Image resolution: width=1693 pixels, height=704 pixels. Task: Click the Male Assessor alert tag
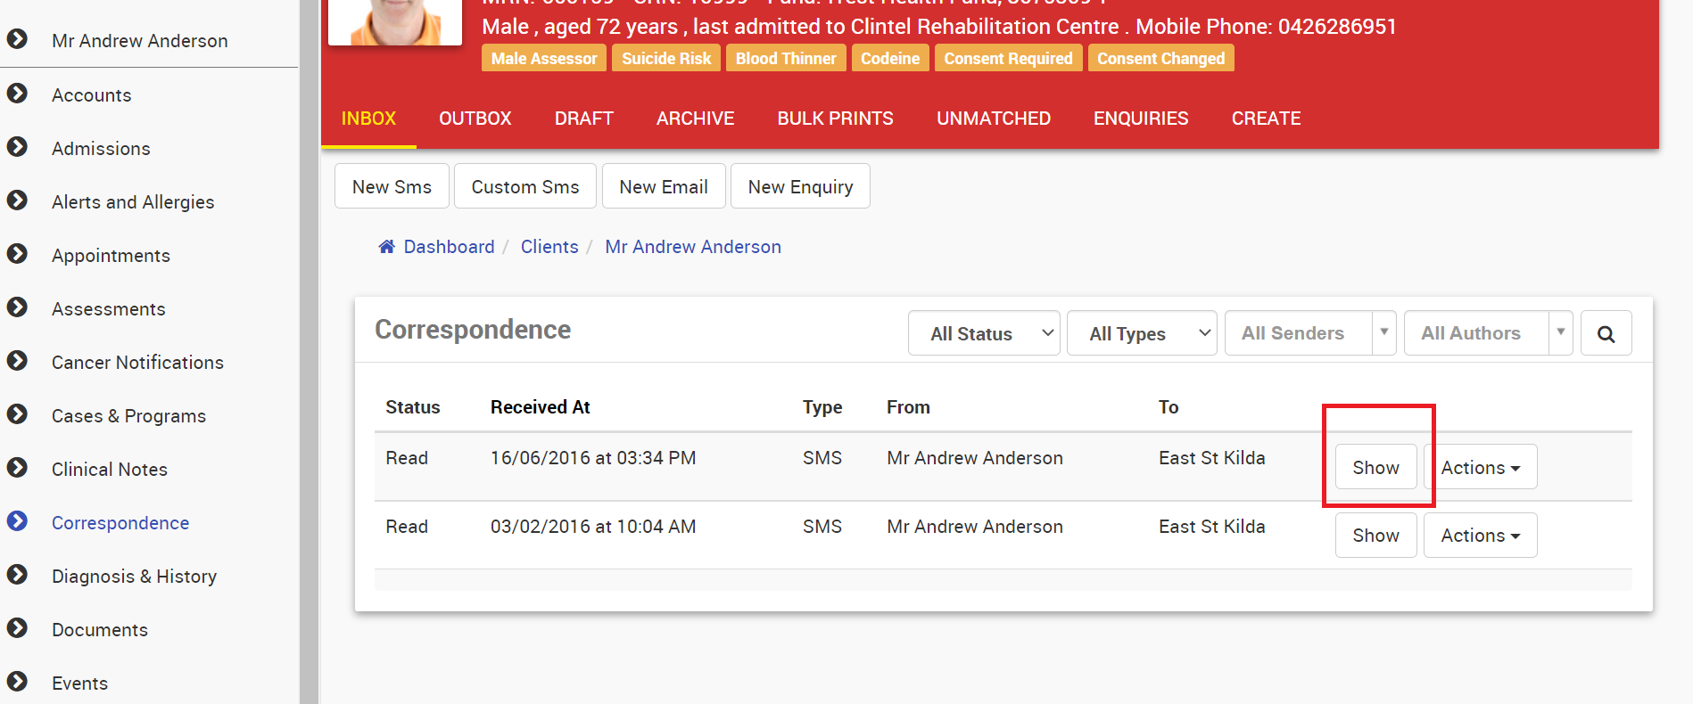coord(544,58)
